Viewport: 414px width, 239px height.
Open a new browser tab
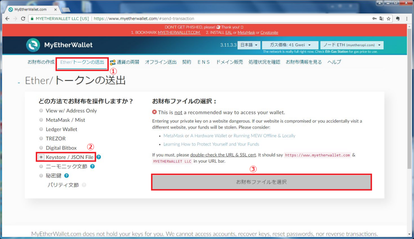(x=66, y=10)
